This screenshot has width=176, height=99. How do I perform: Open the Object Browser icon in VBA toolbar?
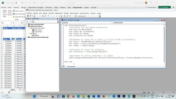(x=70, y=16)
